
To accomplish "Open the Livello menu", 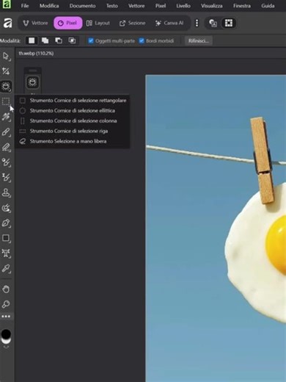I will pyautogui.click(x=183, y=6).
